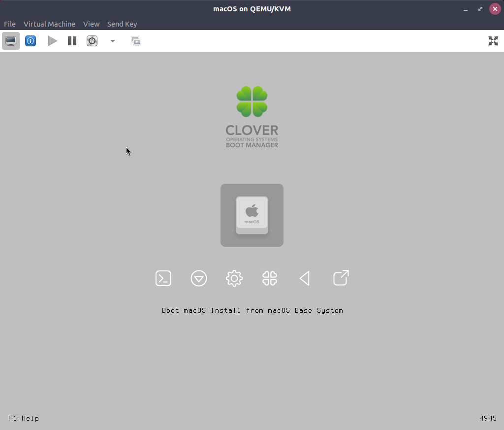Screen dimensions: 504x430
Task: Click the Clover revision number 4945
Action: [488, 418]
